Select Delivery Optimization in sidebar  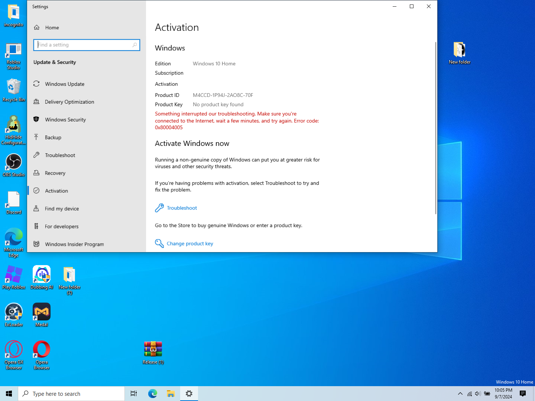tap(69, 102)
